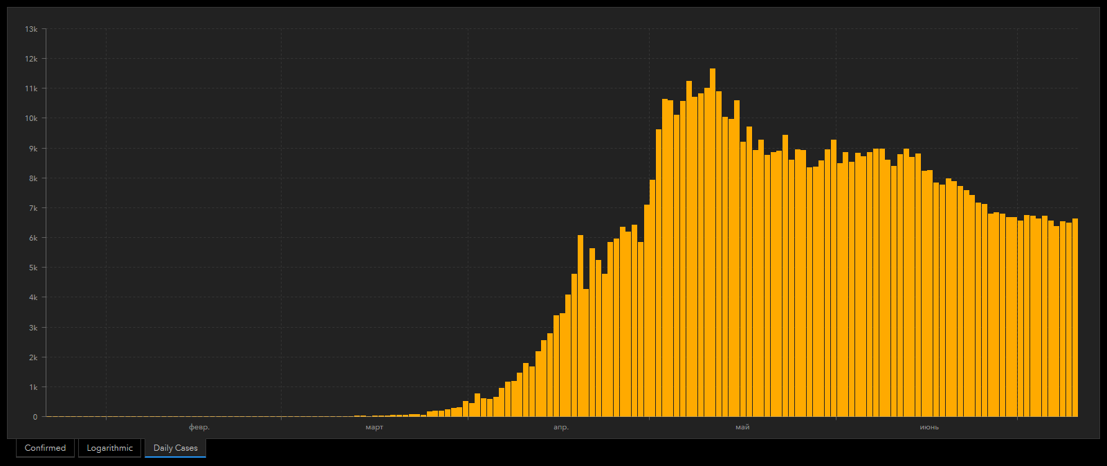Viewport: 1107px width, 466px height.
Task: Click the июнь label on the x-axis
Action: [x=929, y=427]
